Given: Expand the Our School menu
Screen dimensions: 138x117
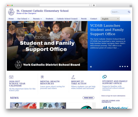Looking at the screenshot, I should click(23, 19).
